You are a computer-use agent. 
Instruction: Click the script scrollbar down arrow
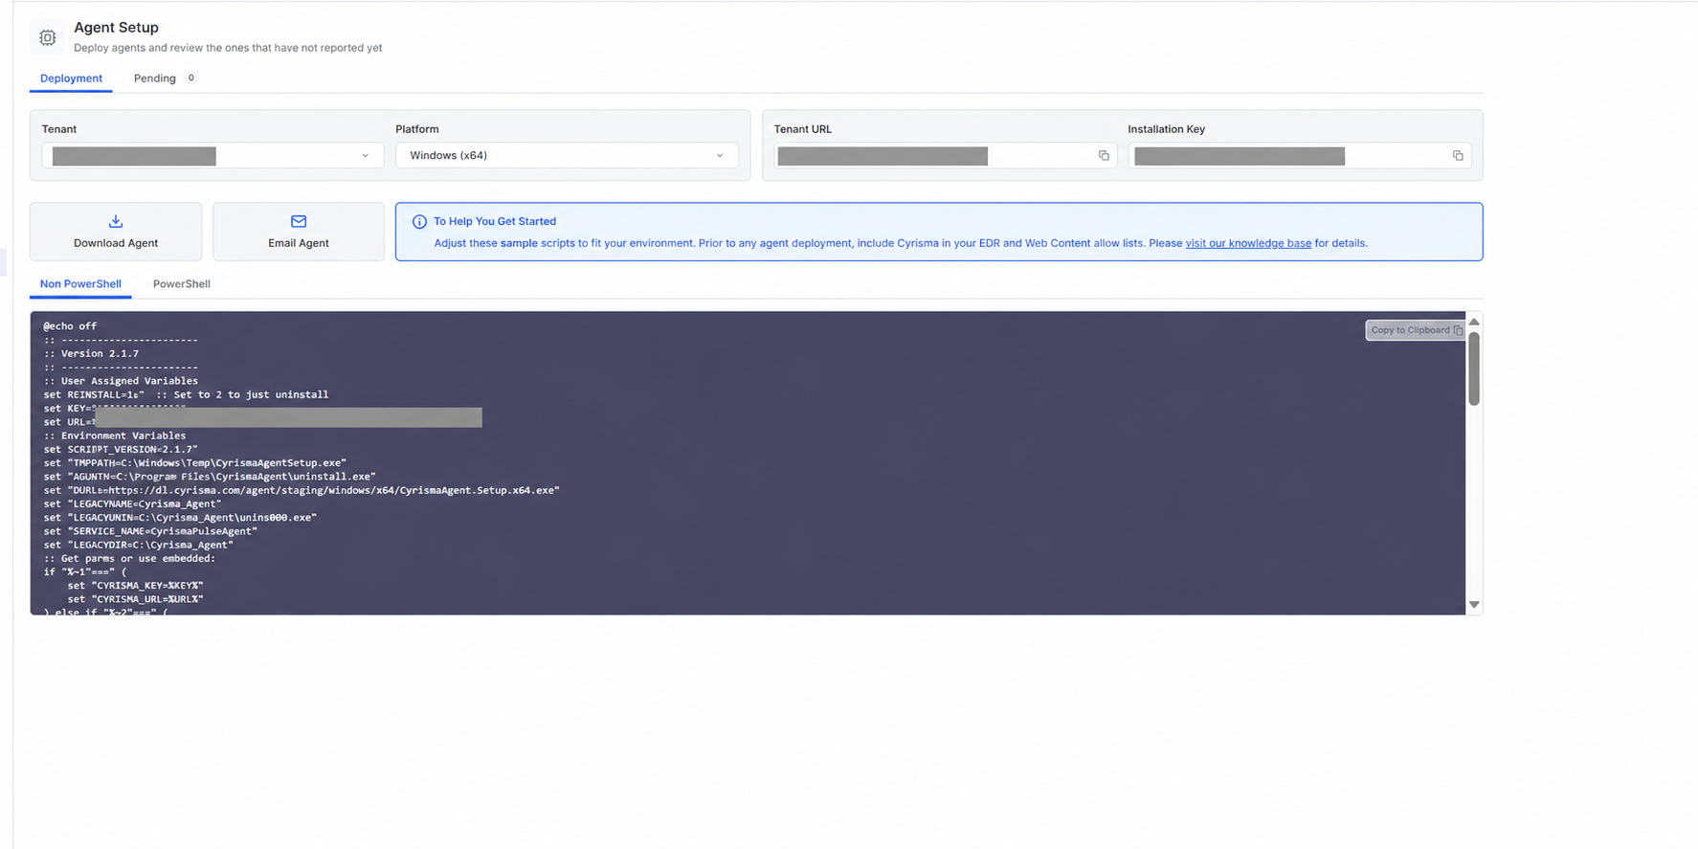point(1474,605)
